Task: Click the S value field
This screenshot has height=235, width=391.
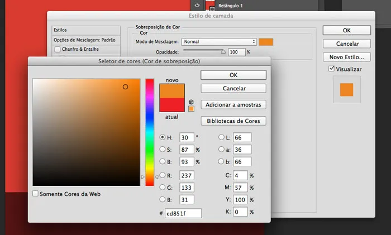Action: [187, 150]
